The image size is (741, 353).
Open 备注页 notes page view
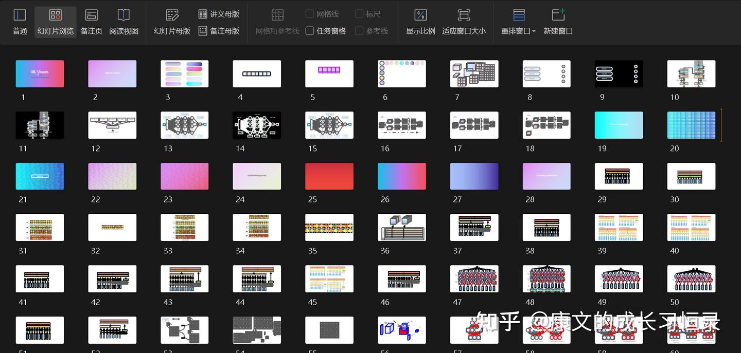pyautogui.click(x=91, y=22)
